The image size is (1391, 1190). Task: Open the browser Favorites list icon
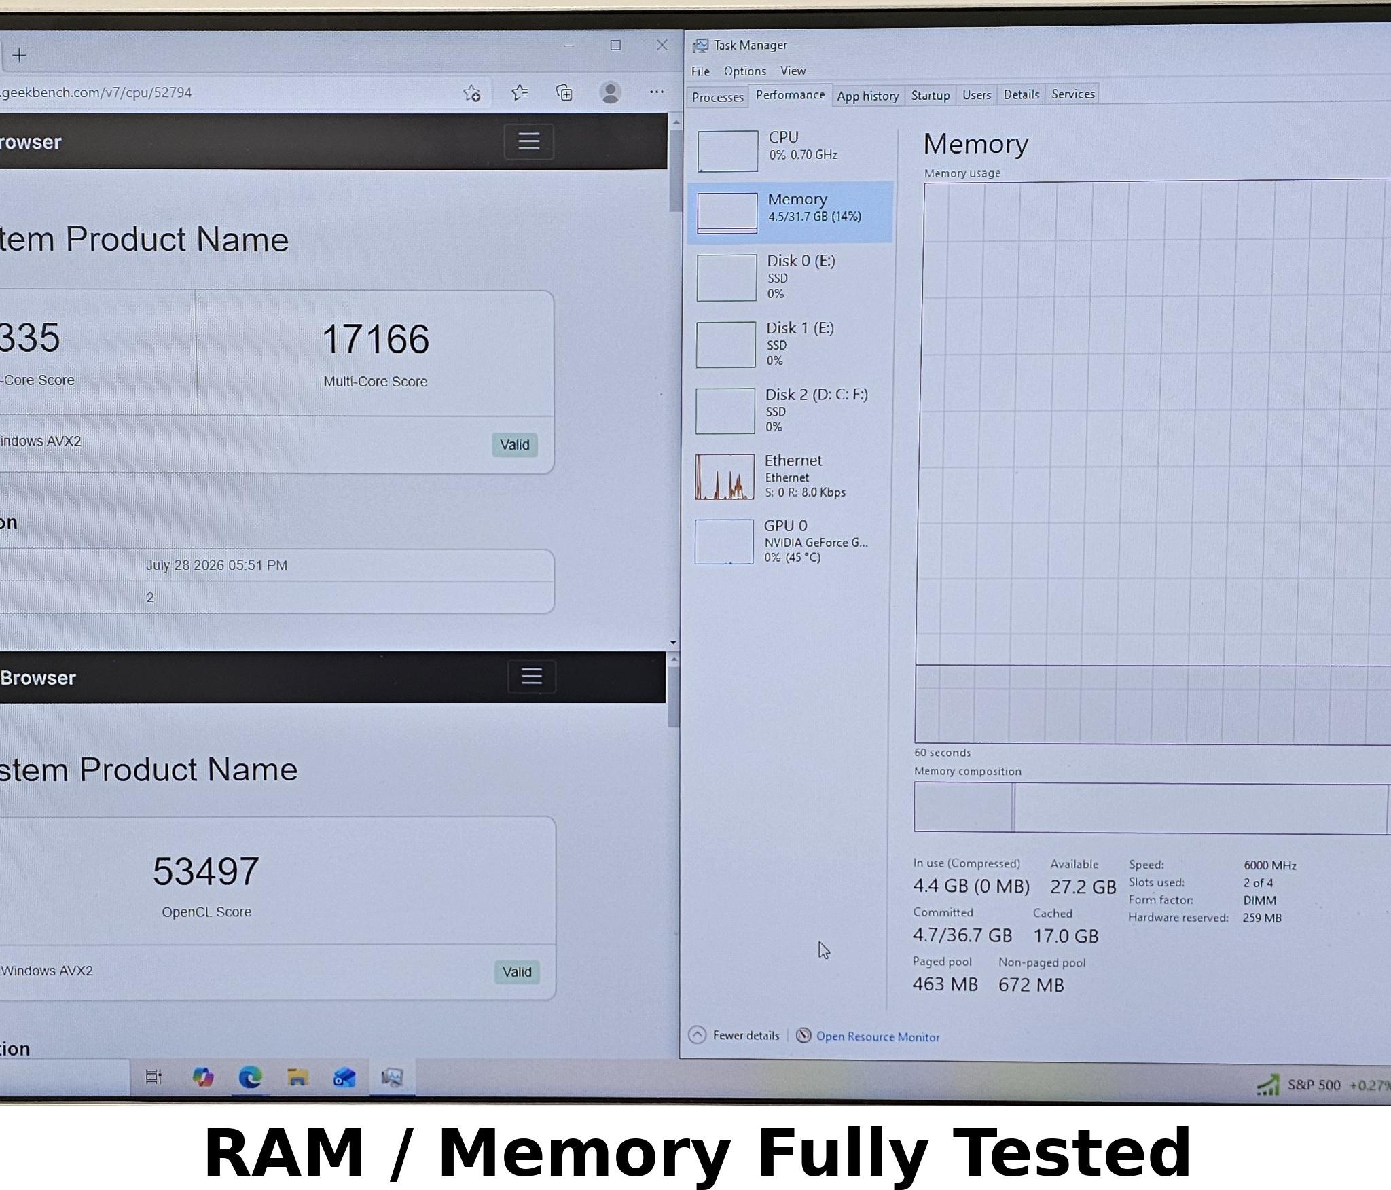tap(520, 92)
